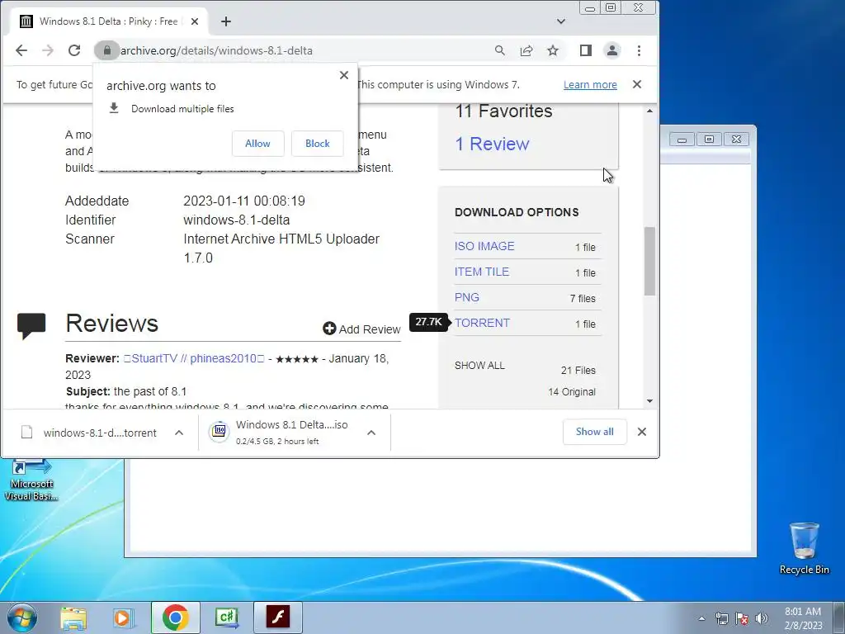Click Show all downloads button

point(594,432)
